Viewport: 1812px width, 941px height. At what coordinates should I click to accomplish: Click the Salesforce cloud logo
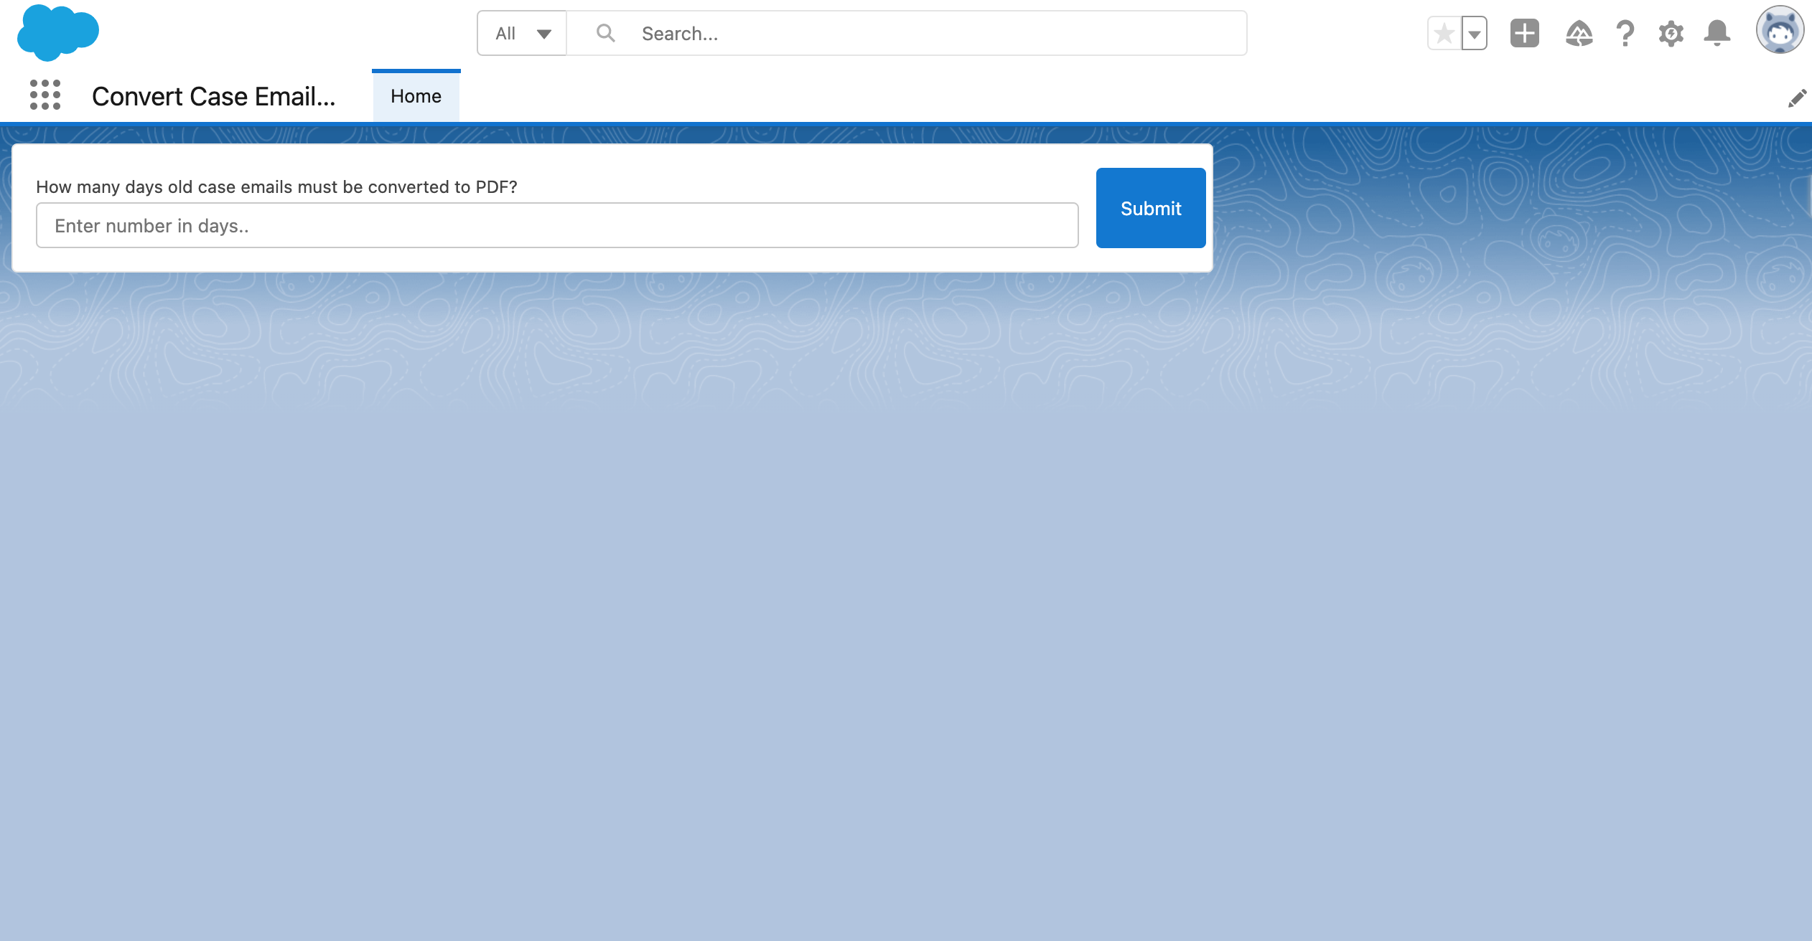pyautogui.click(x=57, y=33)
